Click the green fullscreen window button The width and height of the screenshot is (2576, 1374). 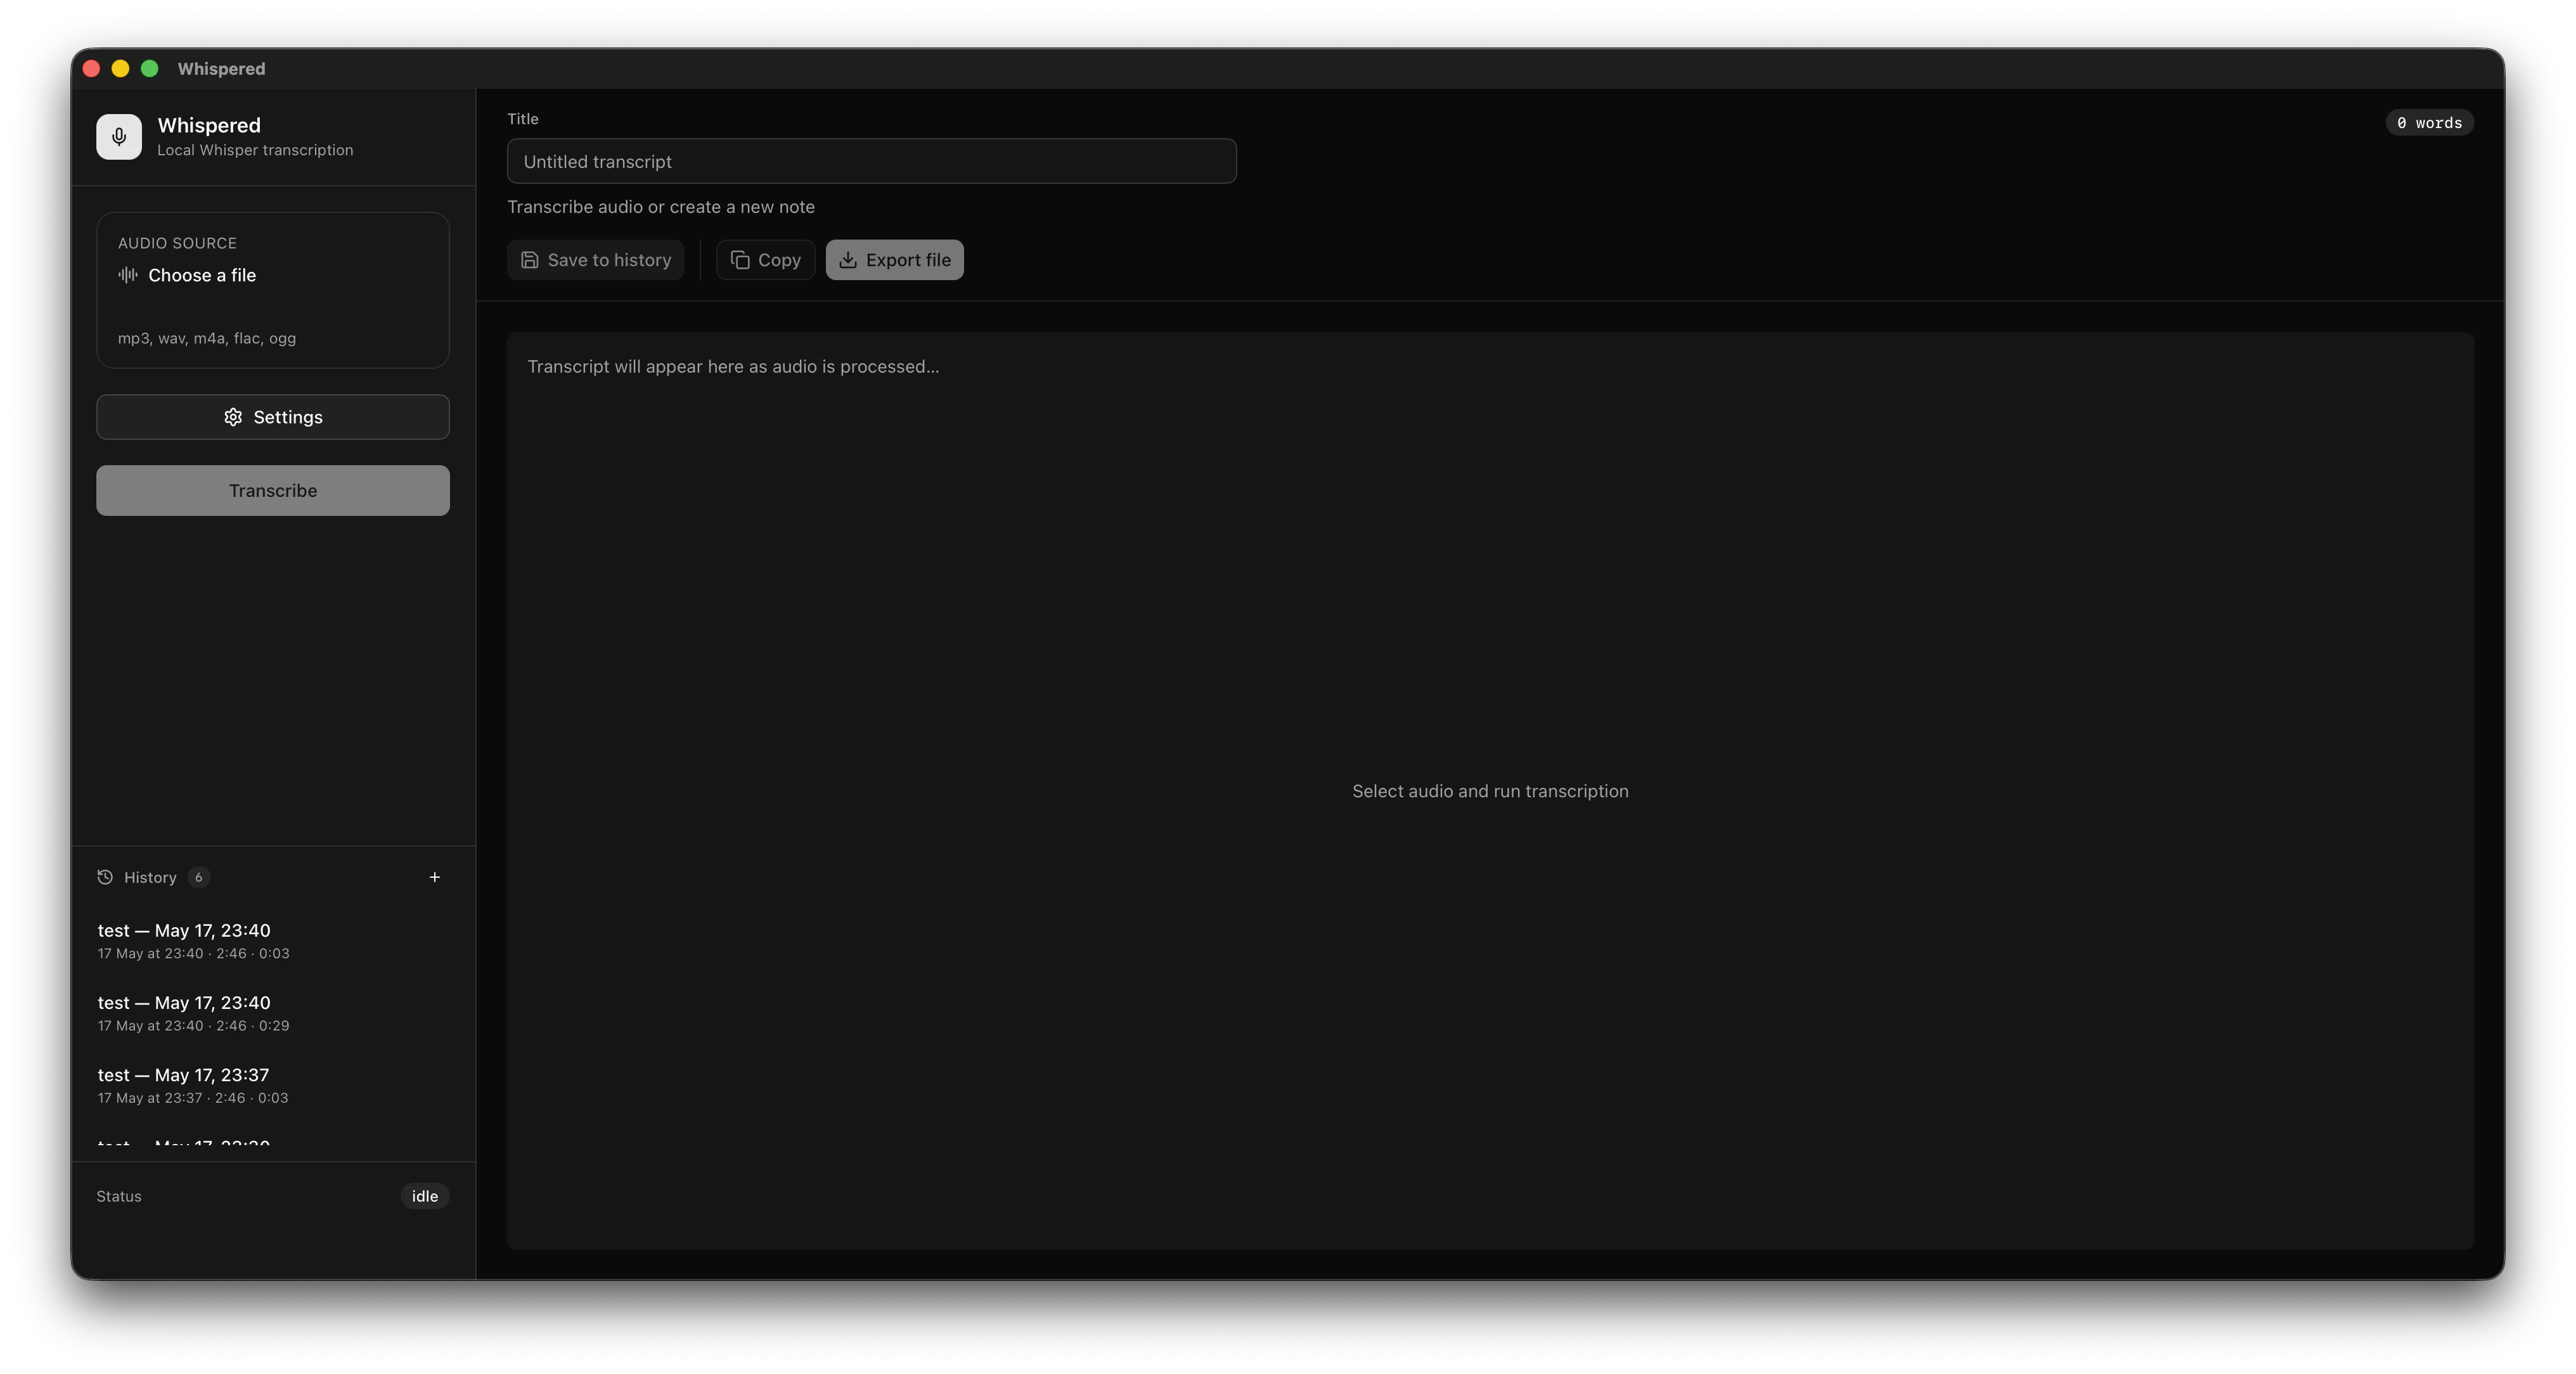point(150,68)
